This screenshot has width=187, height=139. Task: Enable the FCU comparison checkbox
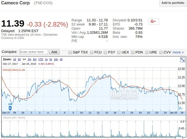click(92, 52)
